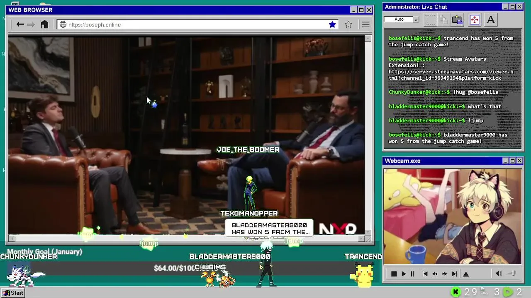Image resolution: width=531 pixels, height=298 pixels.
Task: Click the BLADDERMASTER9000 has won speech bubble
Action: click(x=270, y=228)
